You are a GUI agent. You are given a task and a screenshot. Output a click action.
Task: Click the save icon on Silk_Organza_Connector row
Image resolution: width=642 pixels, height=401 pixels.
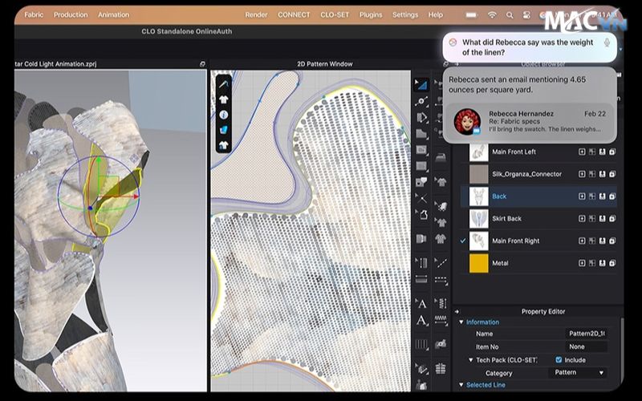602,174
